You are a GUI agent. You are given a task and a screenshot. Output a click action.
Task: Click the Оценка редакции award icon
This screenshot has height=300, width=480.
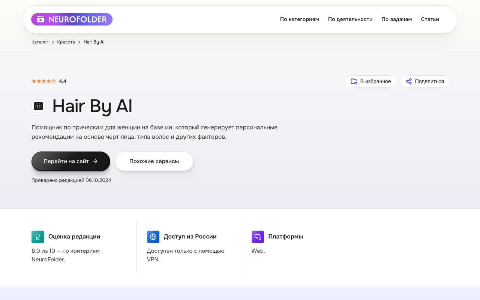pyautogui.click(x=37, y=237)
